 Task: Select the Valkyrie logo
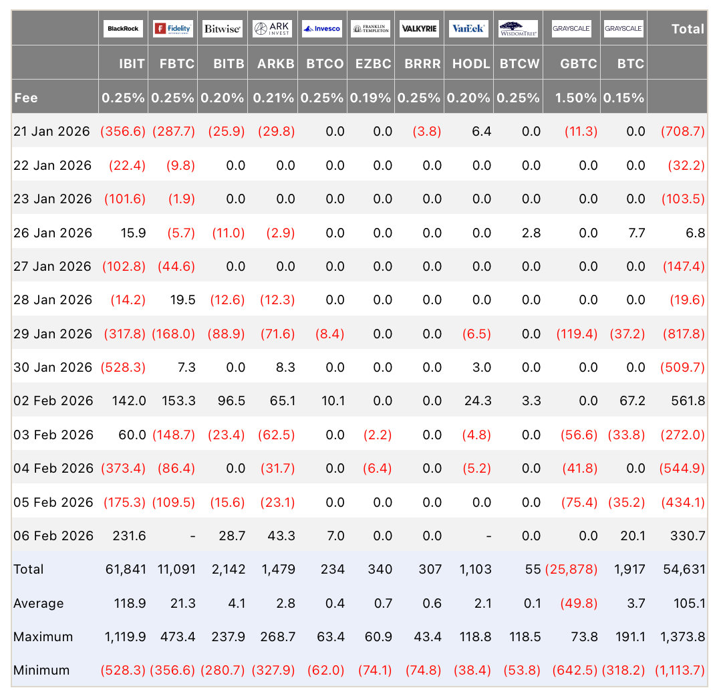click(419, 28)
